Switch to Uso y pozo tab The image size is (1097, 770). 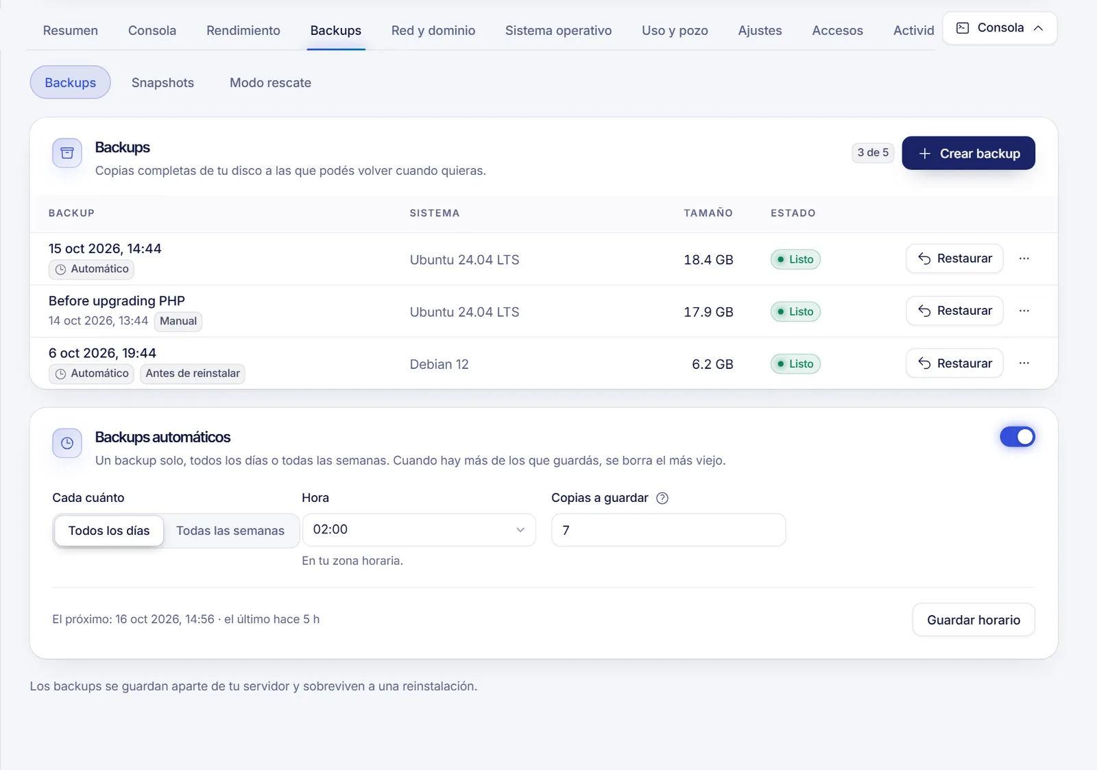click(x=675, y=30)
